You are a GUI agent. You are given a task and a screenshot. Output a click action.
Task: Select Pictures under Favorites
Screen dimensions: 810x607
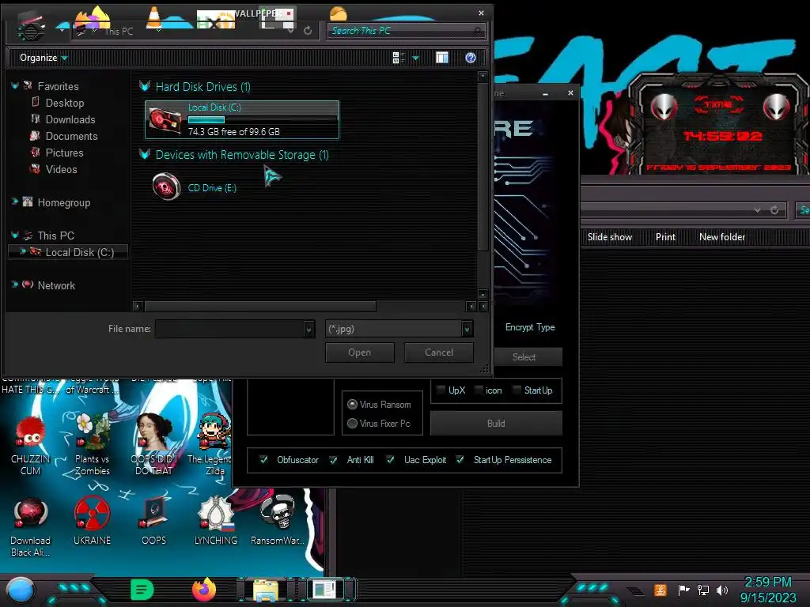coord(65,153)
